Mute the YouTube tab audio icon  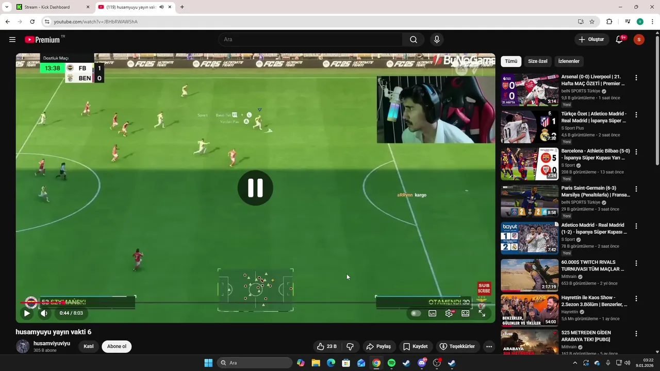pyautogui.click(x=161, y=7)
